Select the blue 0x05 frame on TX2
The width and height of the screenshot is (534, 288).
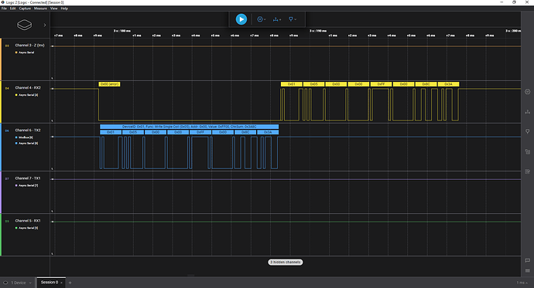[x=133, y=132]
